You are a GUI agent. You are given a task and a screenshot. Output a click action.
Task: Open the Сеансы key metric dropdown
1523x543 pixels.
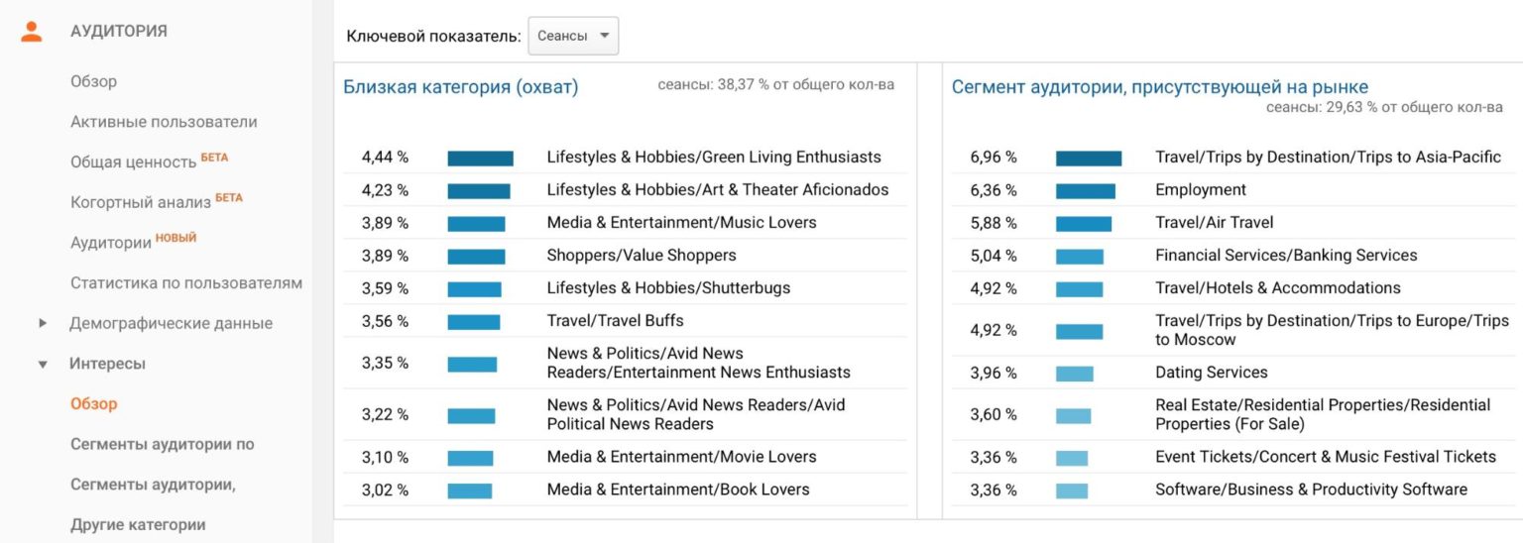click(x=573, y=36)
